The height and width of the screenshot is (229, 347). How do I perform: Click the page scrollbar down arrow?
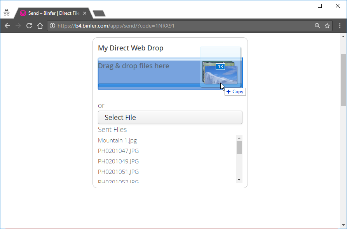(x=343, y=225)
